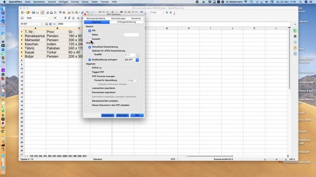This screenshot has width=316, height=177.
Task: Check Lesezeichen exportieren
Action: 90,88
